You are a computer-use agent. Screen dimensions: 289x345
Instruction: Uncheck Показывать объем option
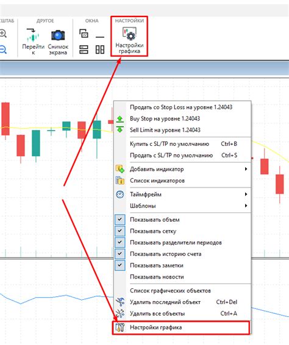point(182,220)
